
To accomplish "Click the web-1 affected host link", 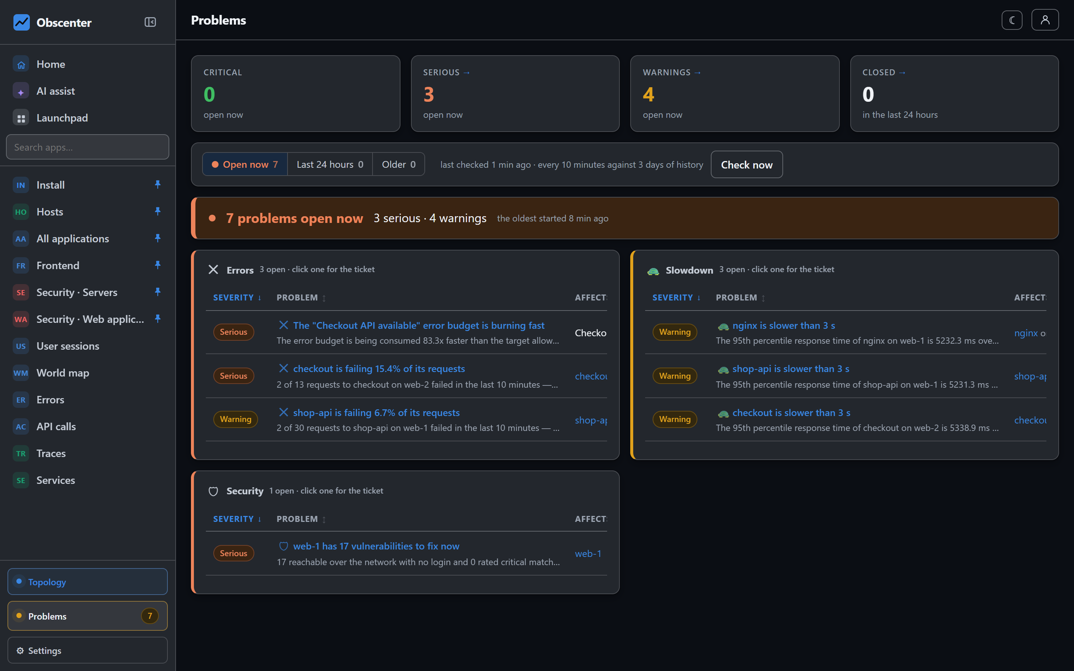I will [x=588, y=554].
